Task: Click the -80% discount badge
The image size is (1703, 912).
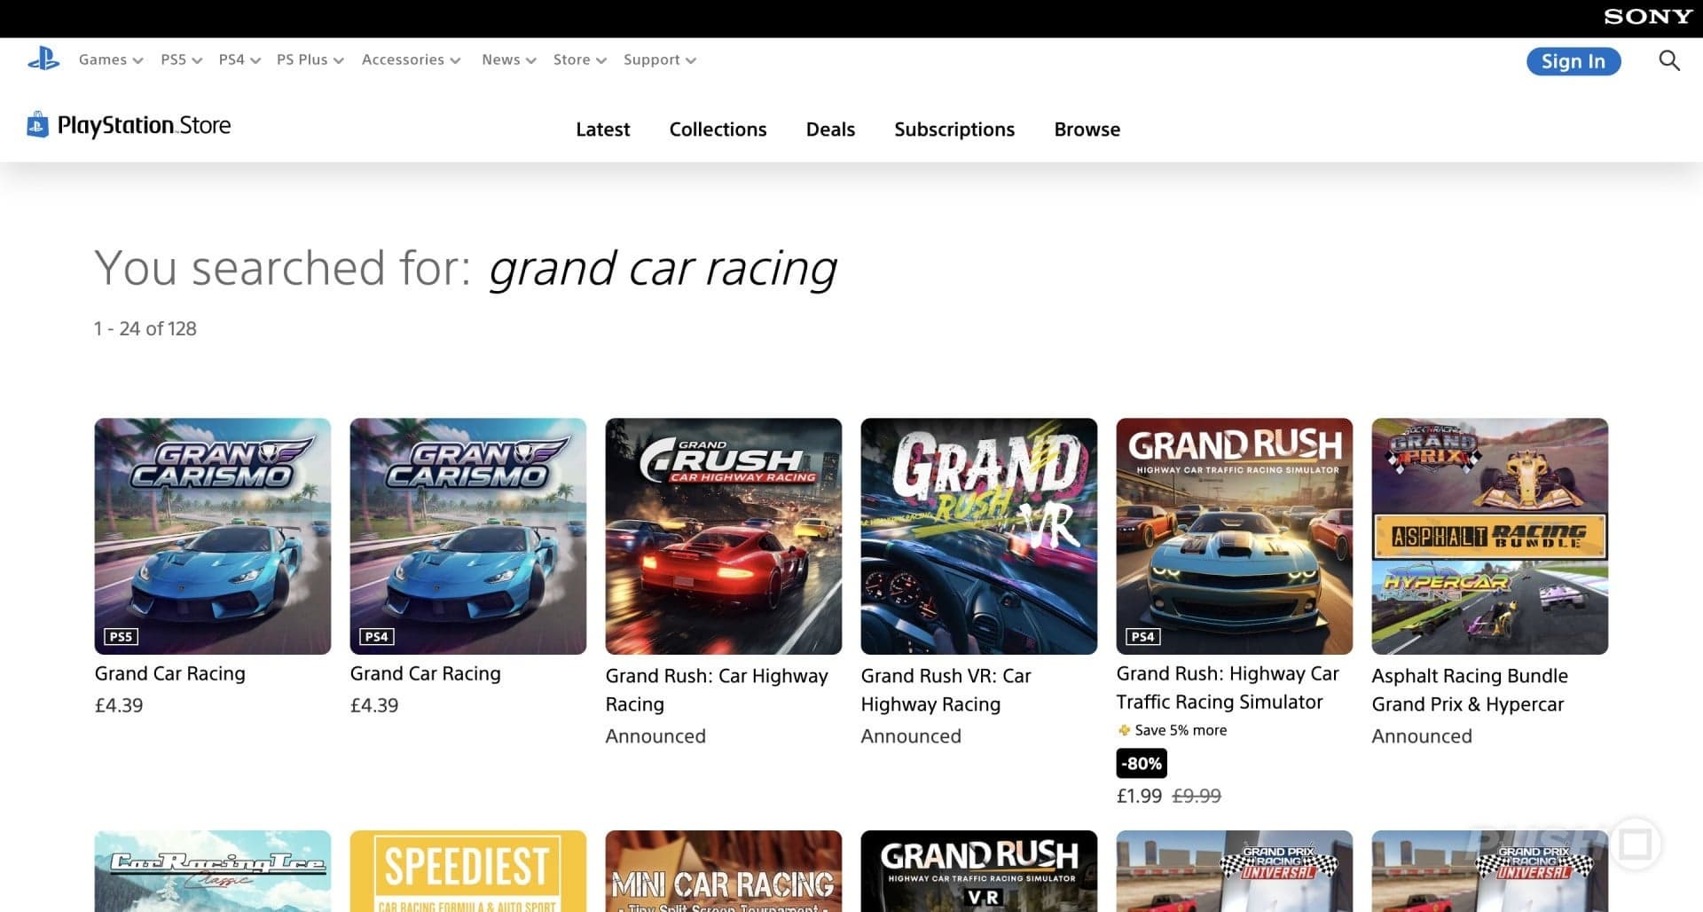Action: pyautogui.click(x=1142, y=763)
